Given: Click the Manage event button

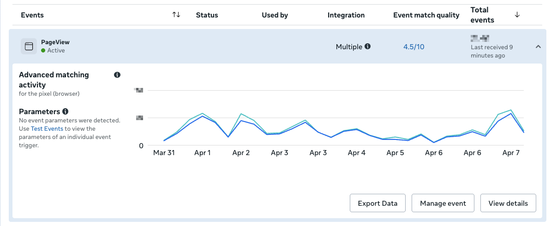Looking at the screenshot, I should pos(443,203).
